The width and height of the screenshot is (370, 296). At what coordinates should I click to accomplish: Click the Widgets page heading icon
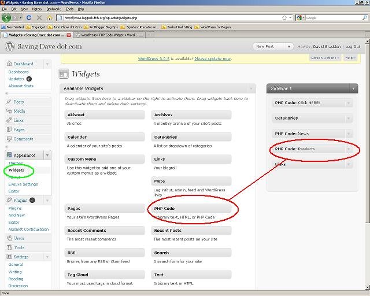coord(64,74)
